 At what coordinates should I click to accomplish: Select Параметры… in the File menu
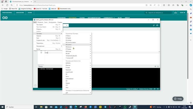[48, 43]
